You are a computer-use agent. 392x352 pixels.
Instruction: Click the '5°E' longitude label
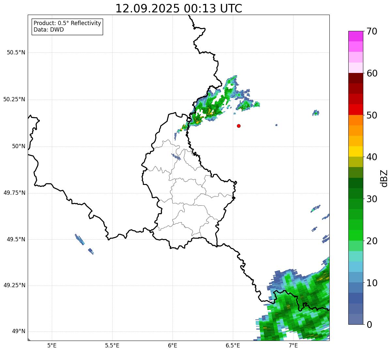(52, 345)
